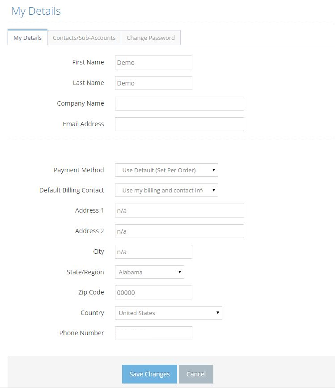This screenshot has height=388, width=335.
Task: Switch to the Contacts/Sub-Accounts tab
Action: (x=84, y=38)
